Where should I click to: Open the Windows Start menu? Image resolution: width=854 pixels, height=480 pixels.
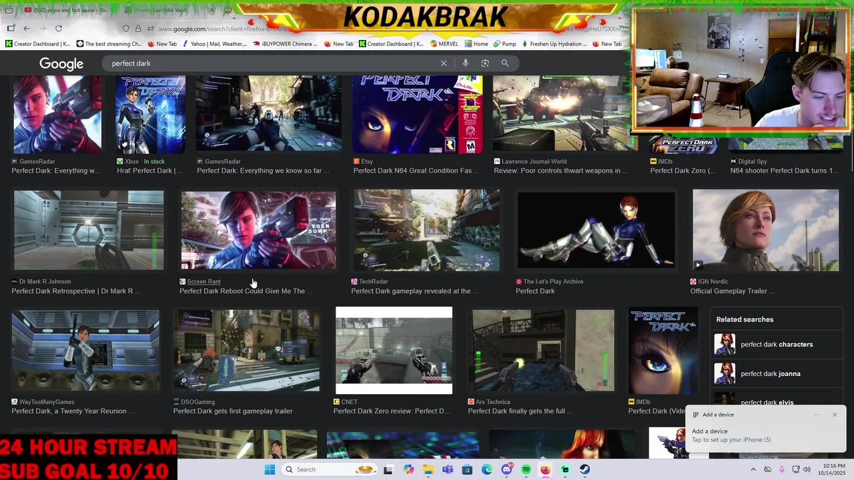[x=270, y=469]
